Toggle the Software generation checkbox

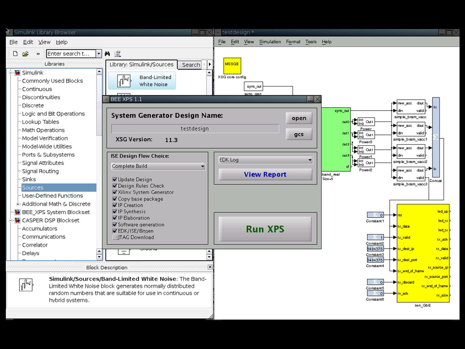(x=115, y=225)
